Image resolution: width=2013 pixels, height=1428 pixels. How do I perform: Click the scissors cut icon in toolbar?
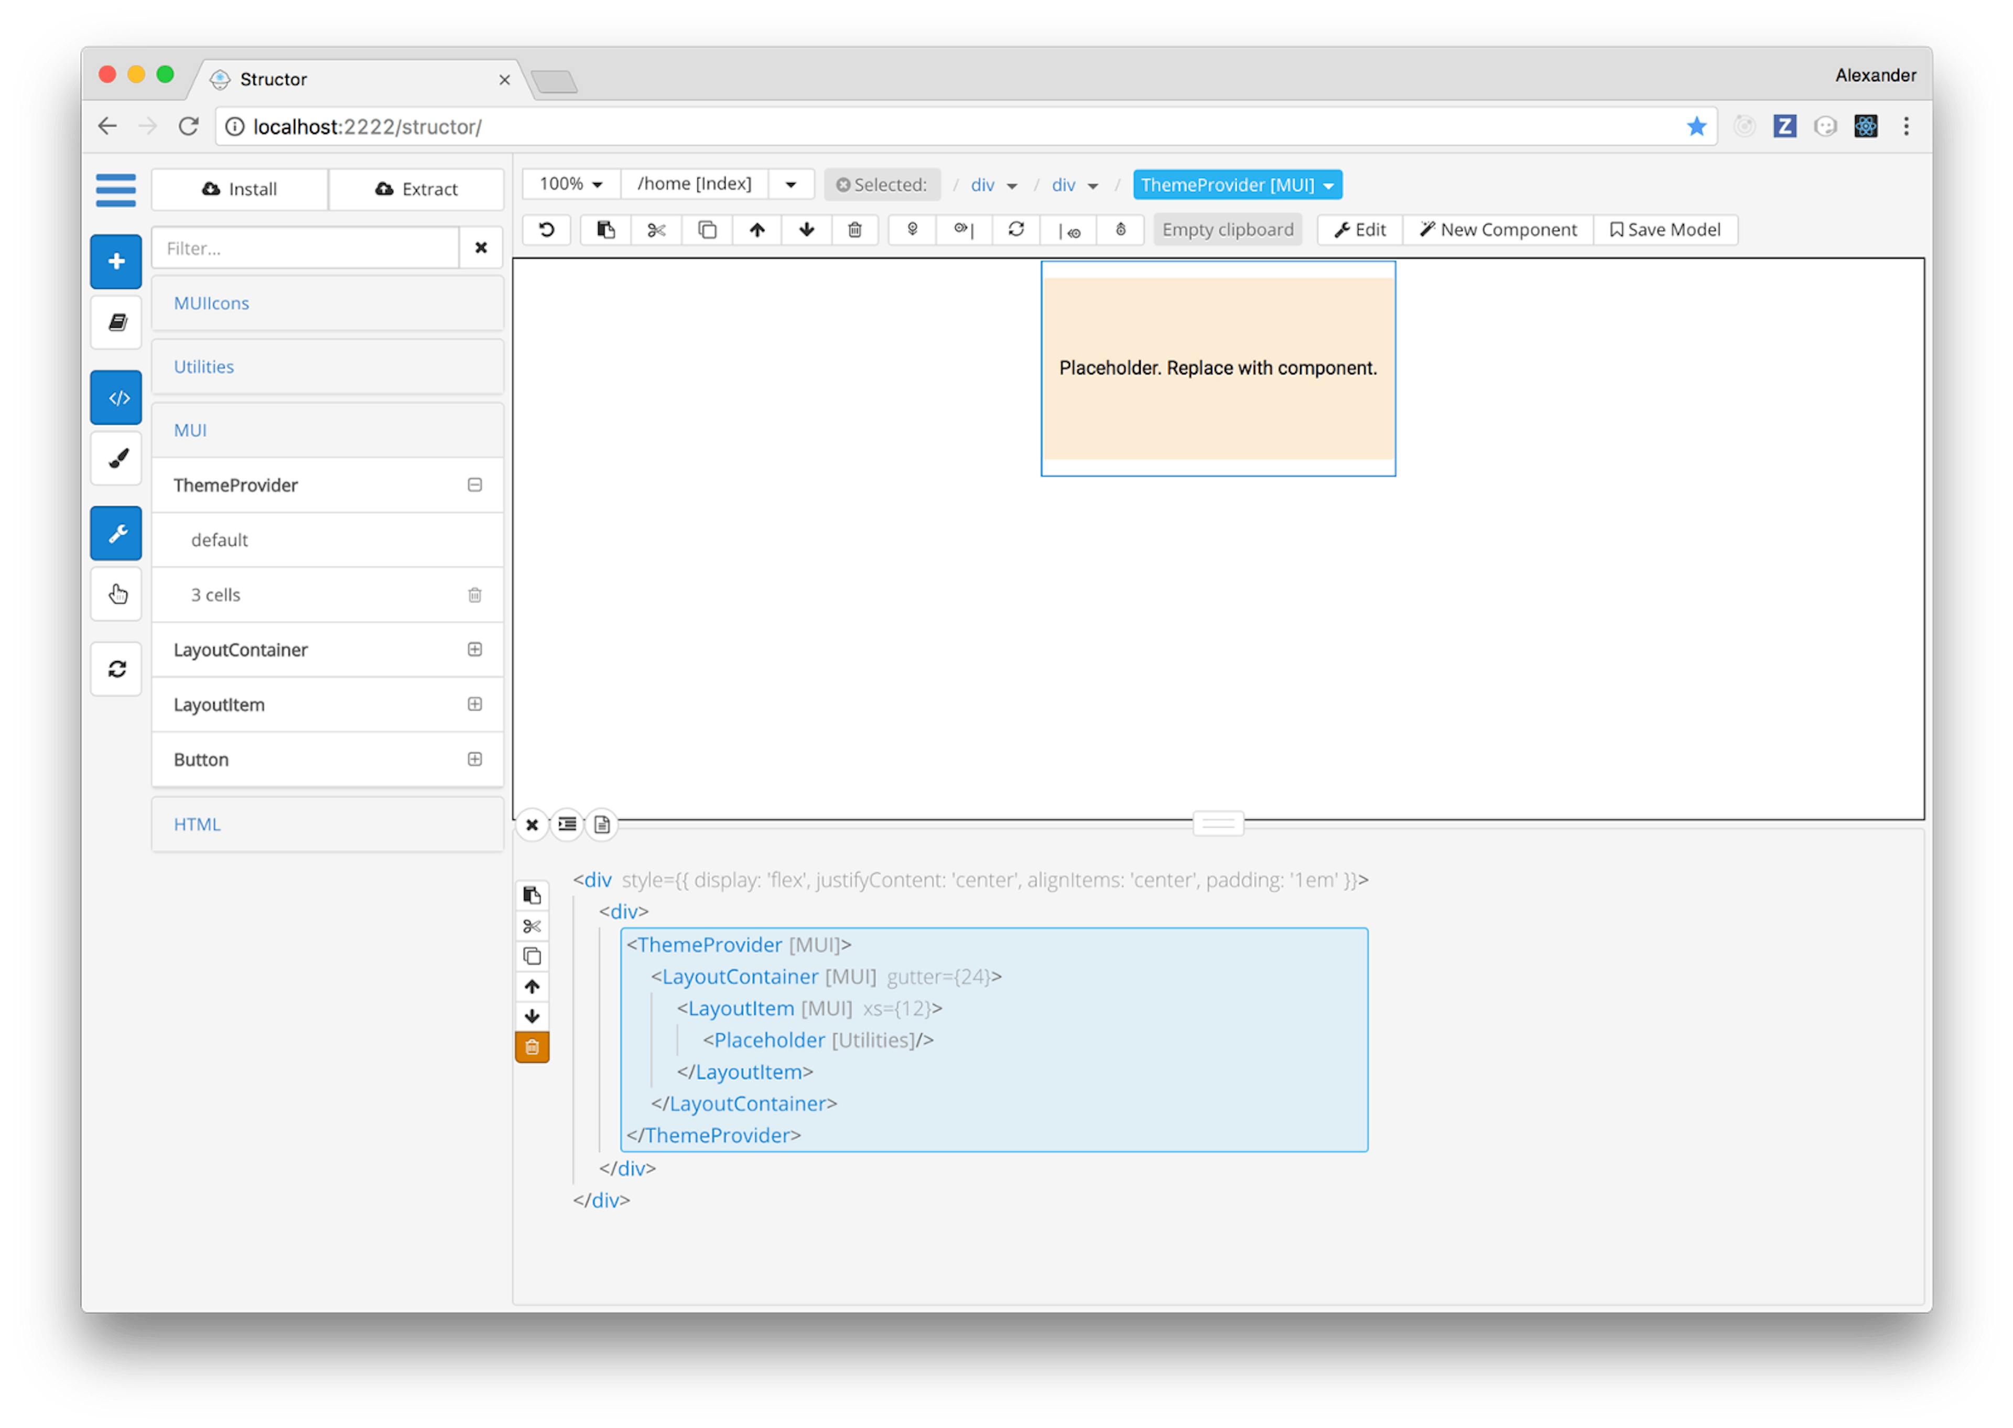click(656, 230)
